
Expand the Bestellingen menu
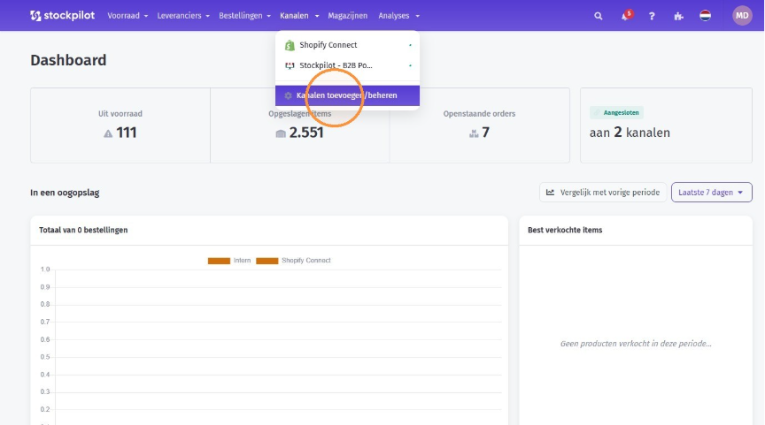tap(244, 16)
